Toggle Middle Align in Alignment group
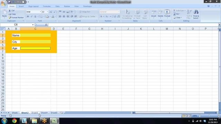221x124 pixels. [64, 12]
